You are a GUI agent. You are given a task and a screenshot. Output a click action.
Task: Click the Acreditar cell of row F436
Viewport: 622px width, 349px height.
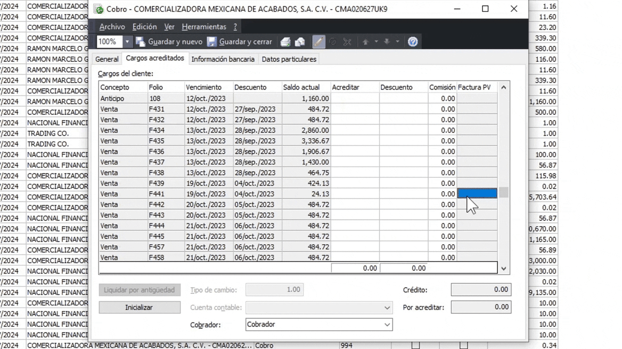point(355,151)
